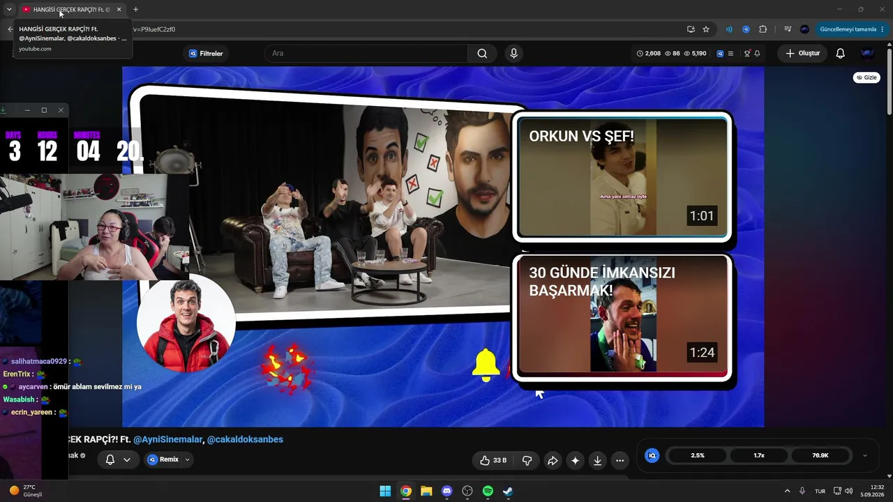Play the ORKUN VS ŞEF end-screen video

622,177
